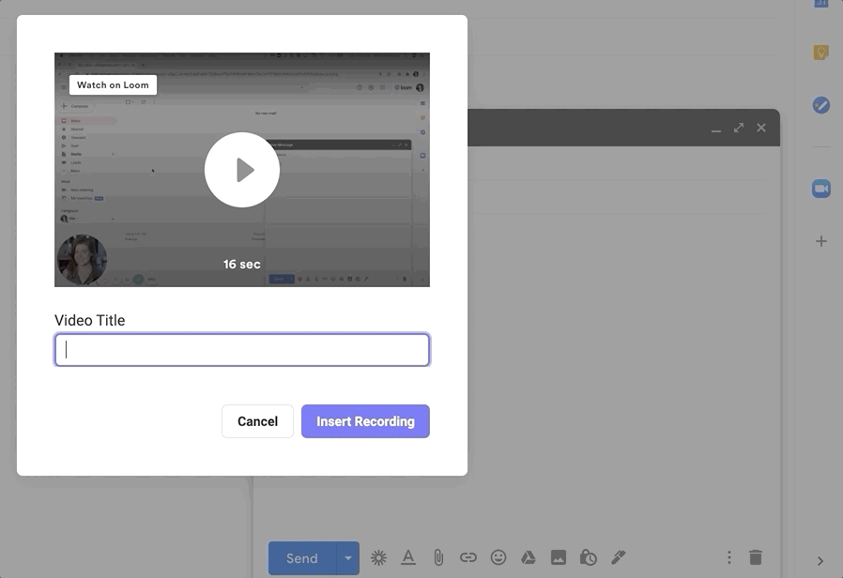Screen dimensions: 843x578
Task: Click the Send email button
Action: click(301, 558)
